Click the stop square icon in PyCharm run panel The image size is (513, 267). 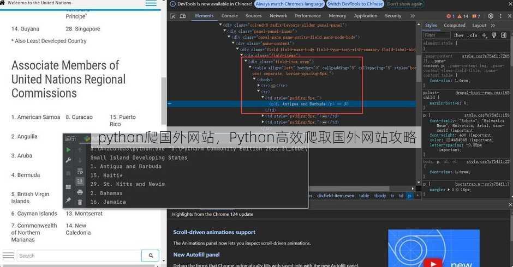tap(68, 173)
